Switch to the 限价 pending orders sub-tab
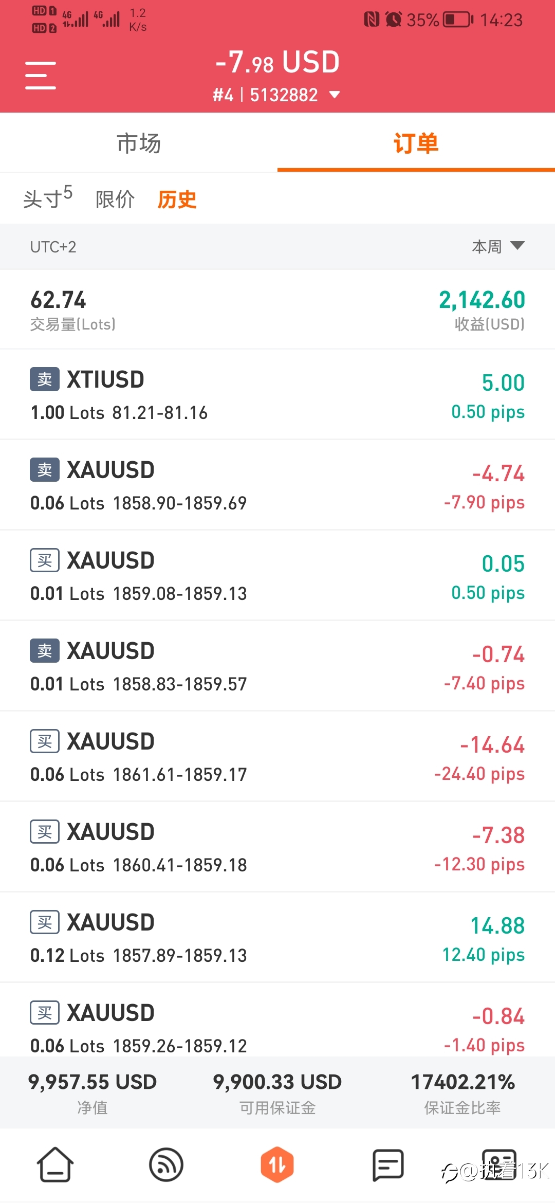This screenshot has width=555, height=1203. pos(115,199)
